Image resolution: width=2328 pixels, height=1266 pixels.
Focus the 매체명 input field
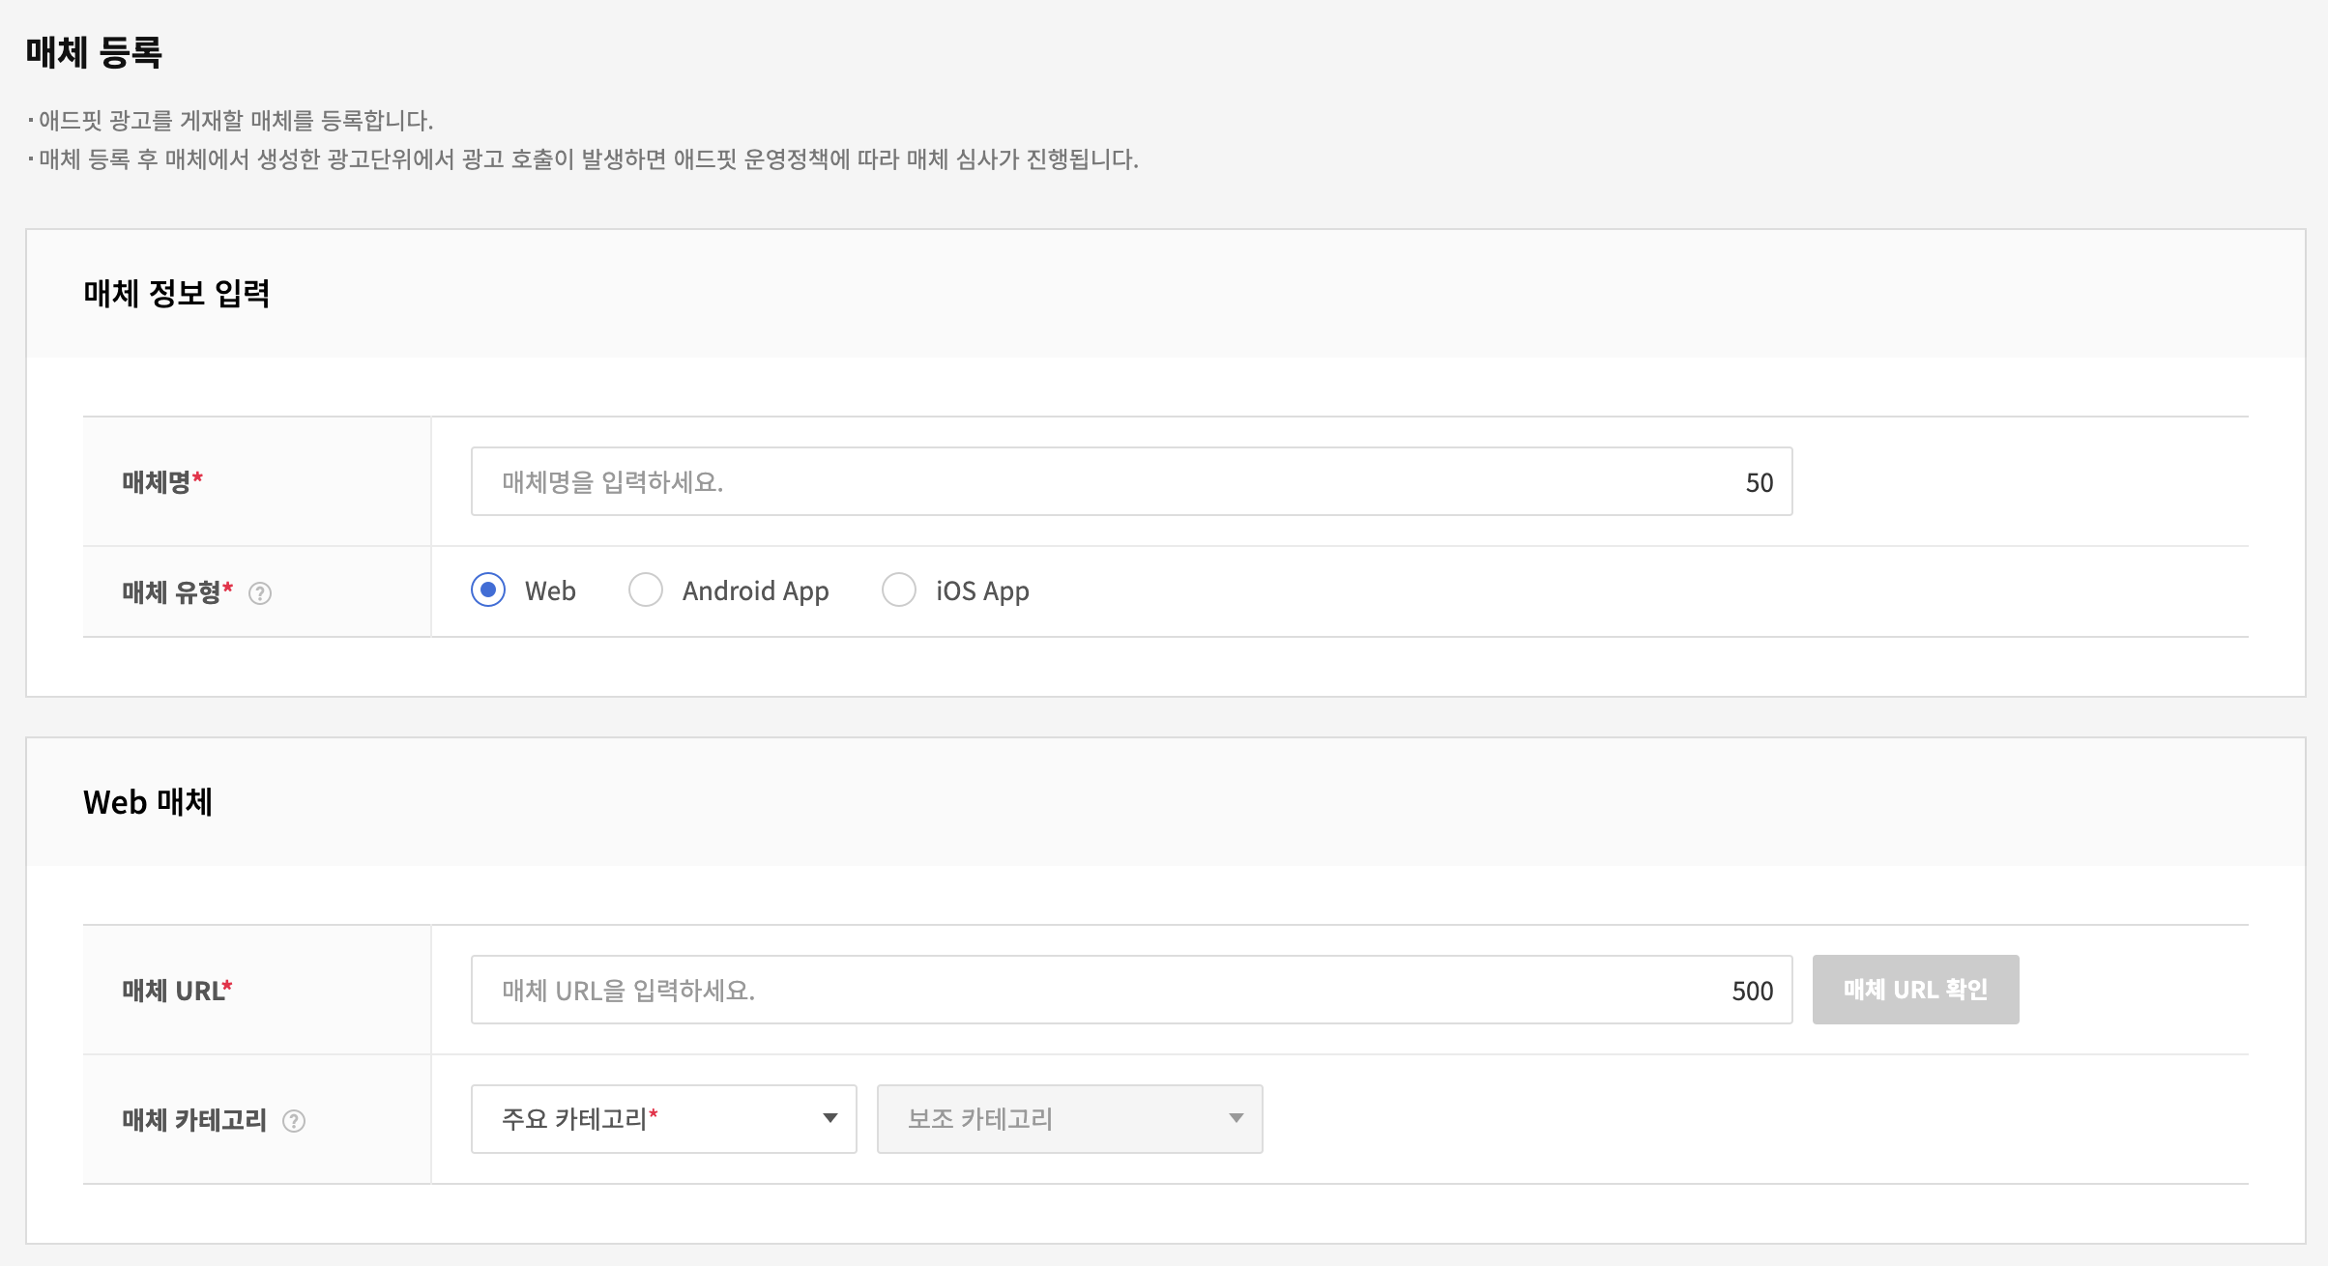[1102, 481]
